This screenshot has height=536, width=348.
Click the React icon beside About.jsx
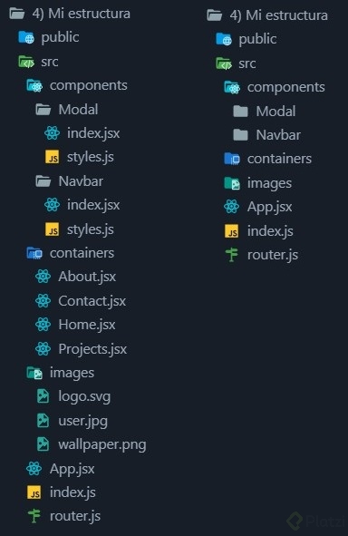tap(43, 277)
